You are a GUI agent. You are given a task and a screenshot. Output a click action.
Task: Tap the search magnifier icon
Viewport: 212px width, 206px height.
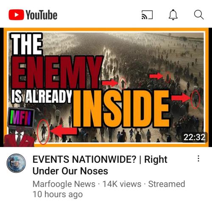click(x=199, y=14)
